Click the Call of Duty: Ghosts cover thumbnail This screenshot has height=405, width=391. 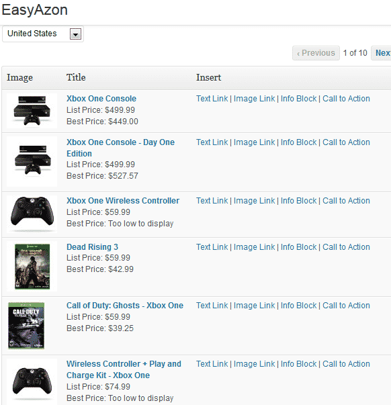[26, 326]
